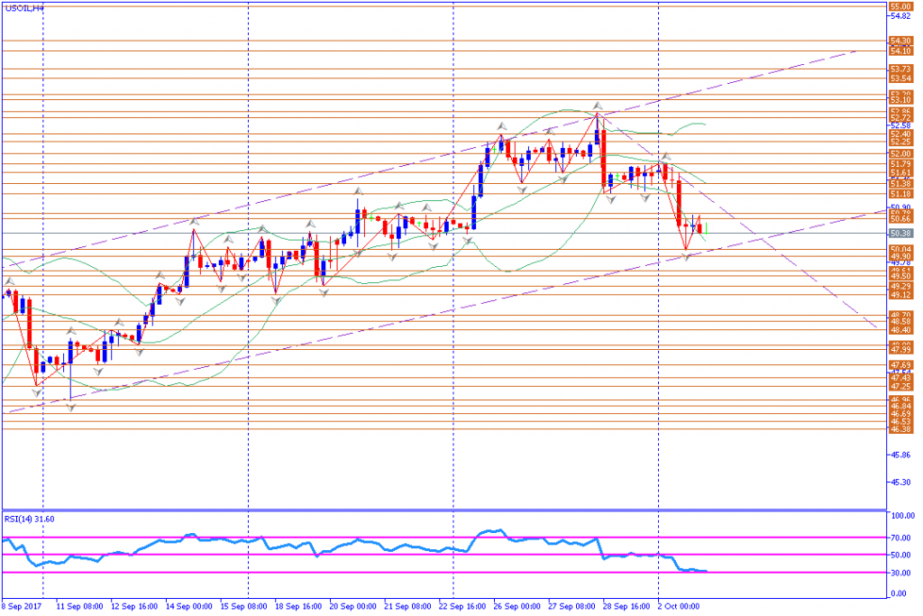Click the current price tag 50.38
Viewport: 923px width, 616px height.
[900, 234]
